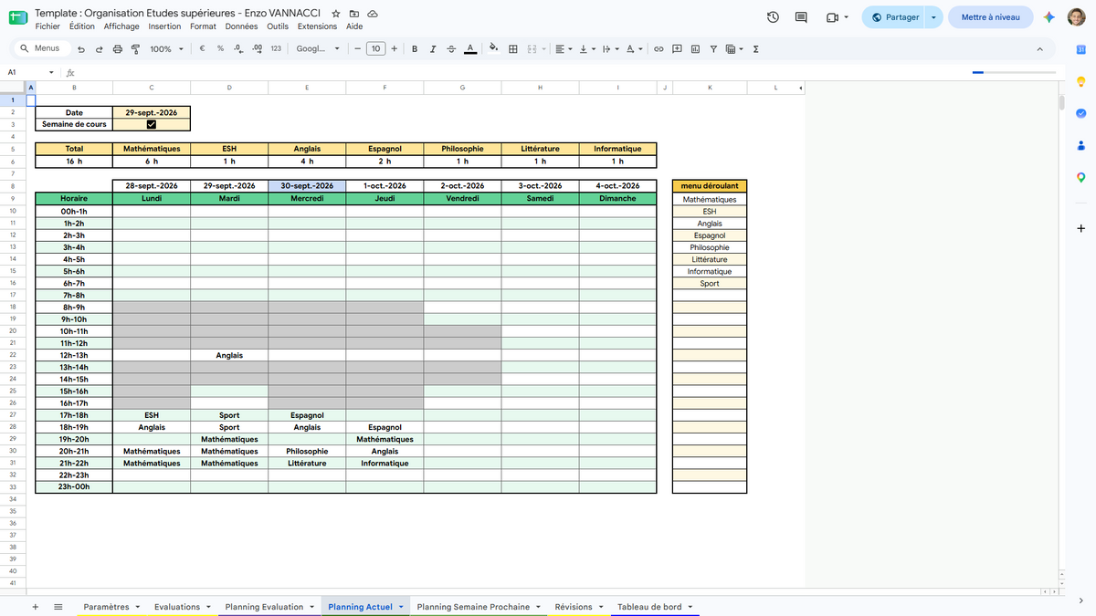Toggle the Semaine de cours checkbox
Image resolution: width=1096 pixels, height=616 pixels.
pos(152,124)
